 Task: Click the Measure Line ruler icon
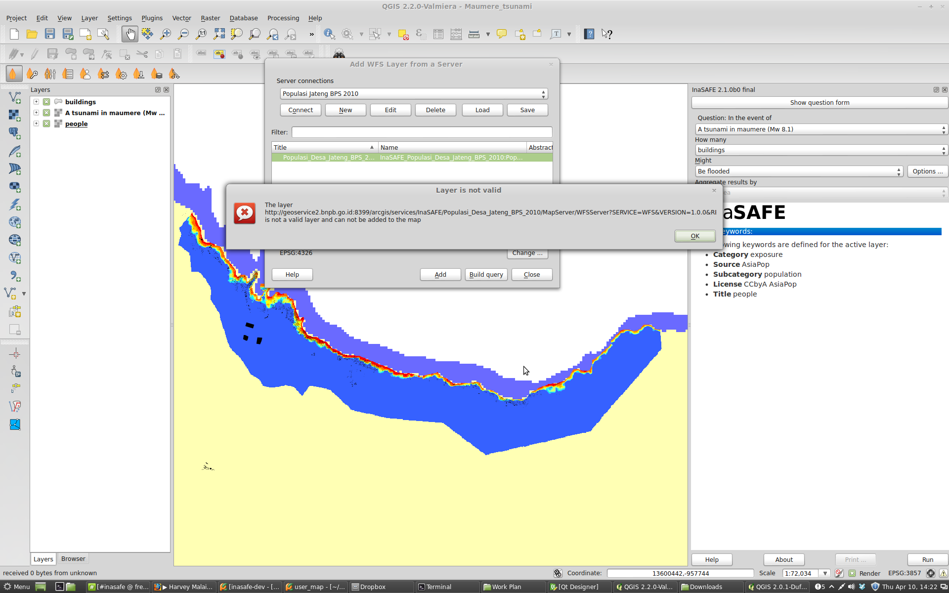coord(474,34)
